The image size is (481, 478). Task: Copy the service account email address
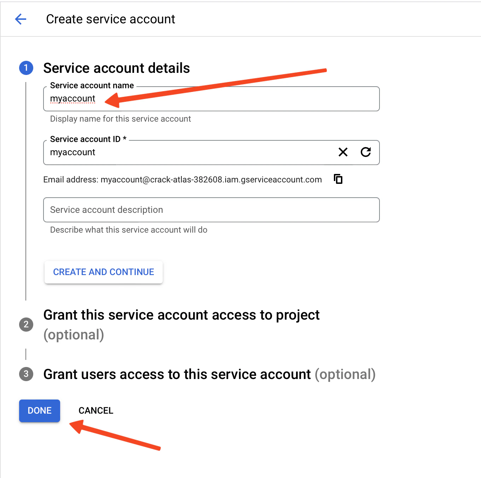[338, 179]
